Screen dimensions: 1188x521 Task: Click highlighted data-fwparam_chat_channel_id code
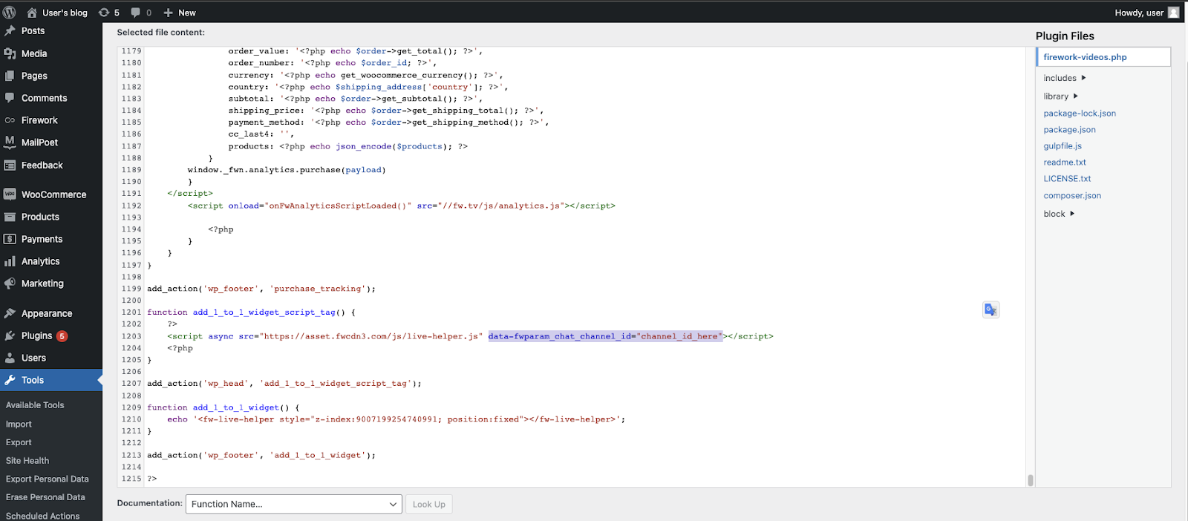tap(605, 336)
